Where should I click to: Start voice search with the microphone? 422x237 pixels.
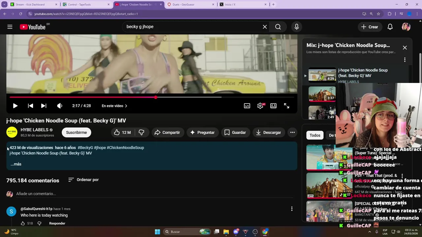(x=297, y=27)
